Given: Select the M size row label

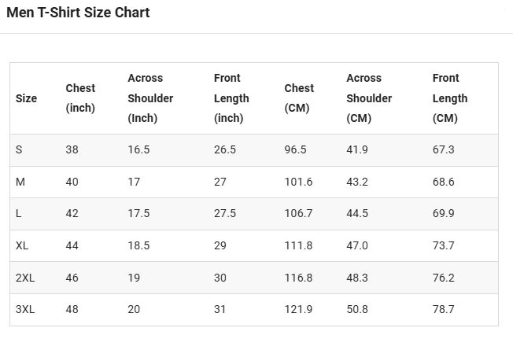Looking at the screenshot, I should coord(20,182).
